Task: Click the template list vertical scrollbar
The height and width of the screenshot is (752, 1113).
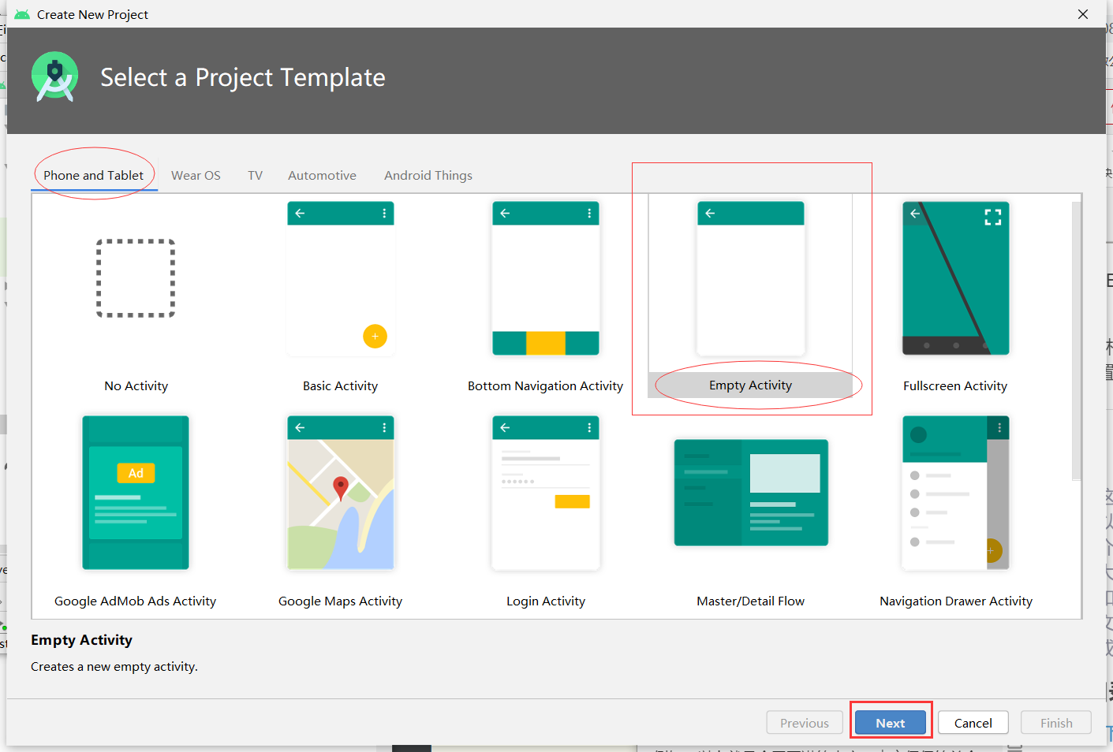Action: (x=1076, y=341)
